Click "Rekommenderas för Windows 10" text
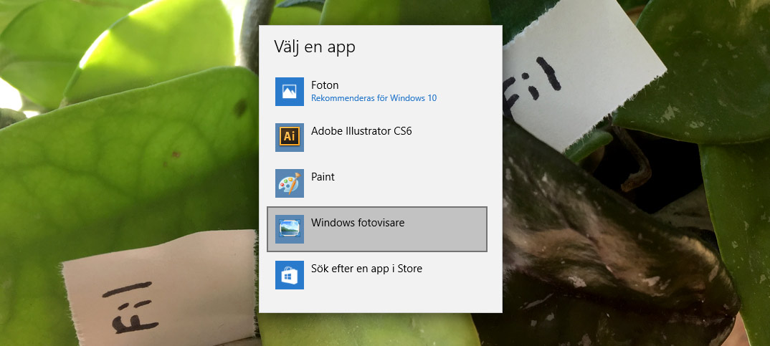Screen dimensions: 770x346 [374, 98]
